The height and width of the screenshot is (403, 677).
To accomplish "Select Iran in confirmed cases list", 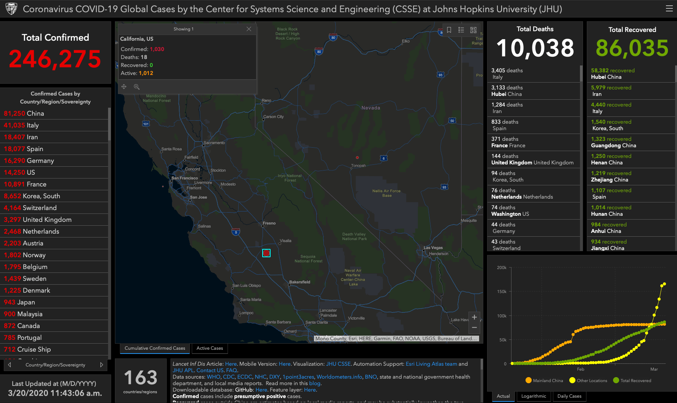I will coord(54,137).
